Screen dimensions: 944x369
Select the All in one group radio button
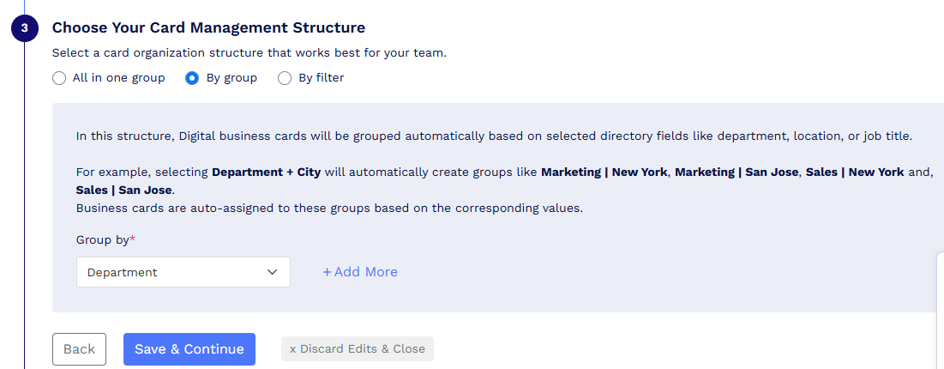pos(59,78)
